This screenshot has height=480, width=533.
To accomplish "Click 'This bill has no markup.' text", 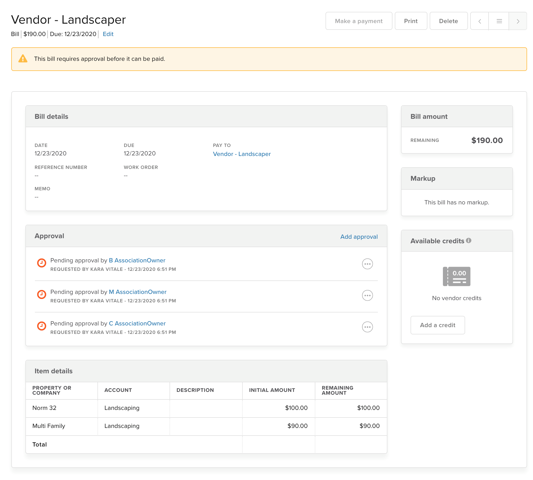I will tap(457, 202).
